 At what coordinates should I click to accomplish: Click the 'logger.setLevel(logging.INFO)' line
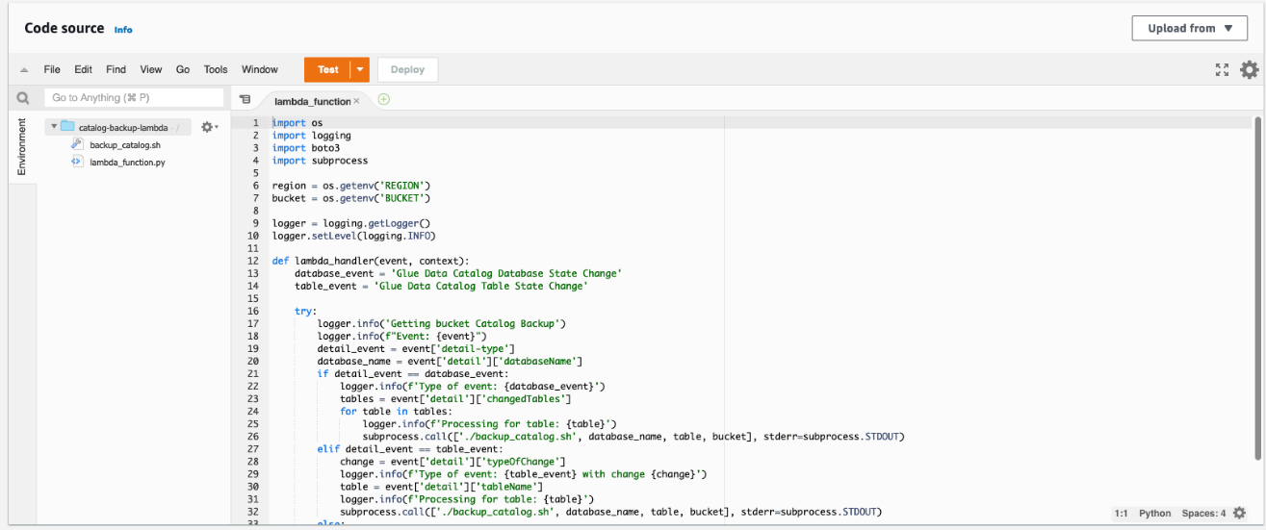(354, 236)
